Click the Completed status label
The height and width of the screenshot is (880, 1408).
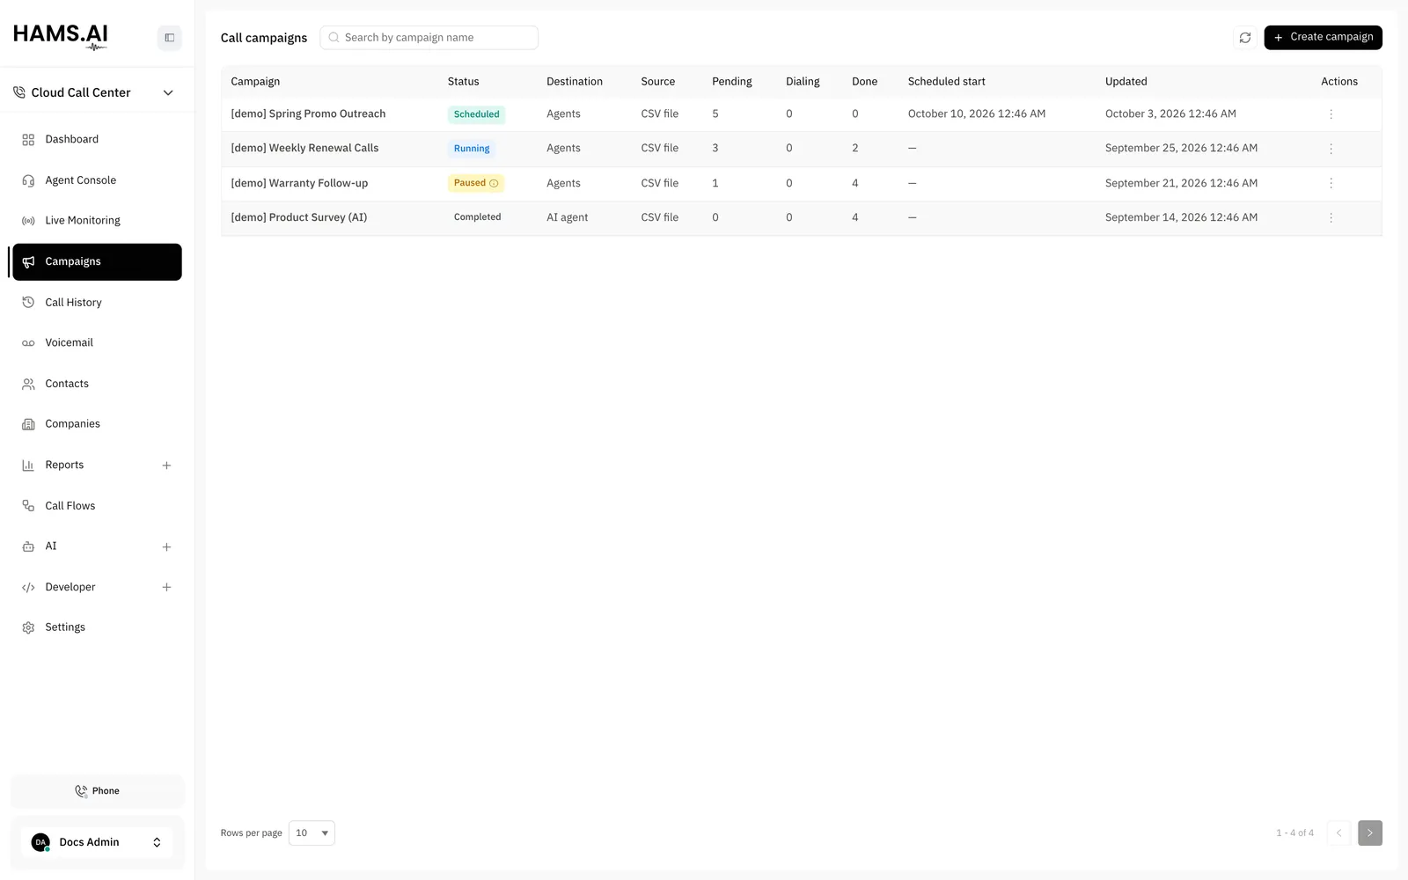click(477, 217)
